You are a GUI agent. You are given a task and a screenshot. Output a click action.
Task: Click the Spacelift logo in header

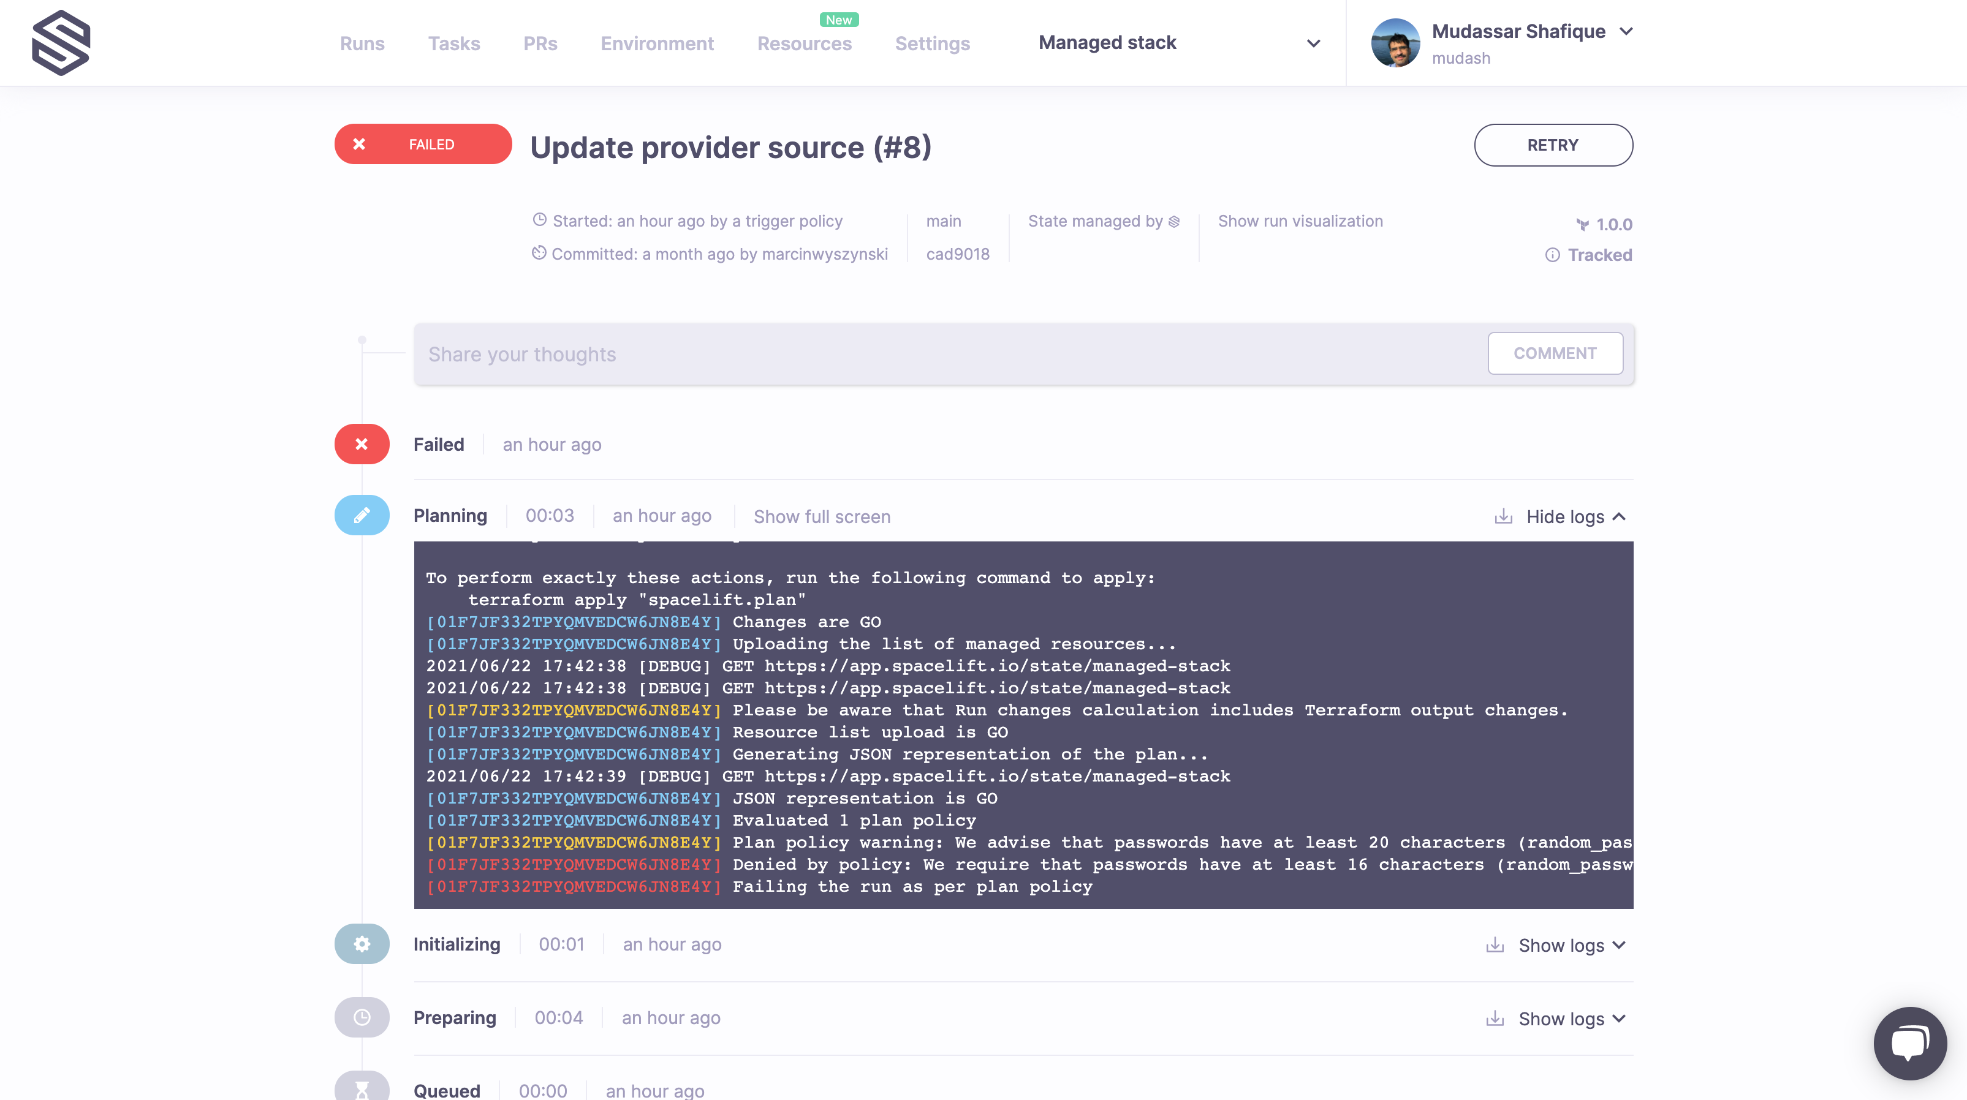point(61,43)
